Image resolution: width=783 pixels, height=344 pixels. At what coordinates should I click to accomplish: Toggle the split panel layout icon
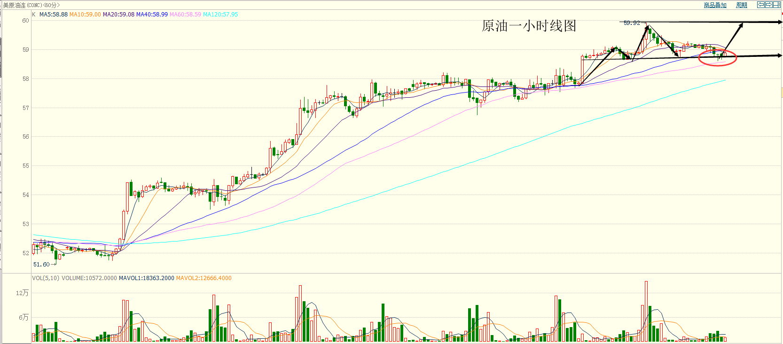[777, 5]
